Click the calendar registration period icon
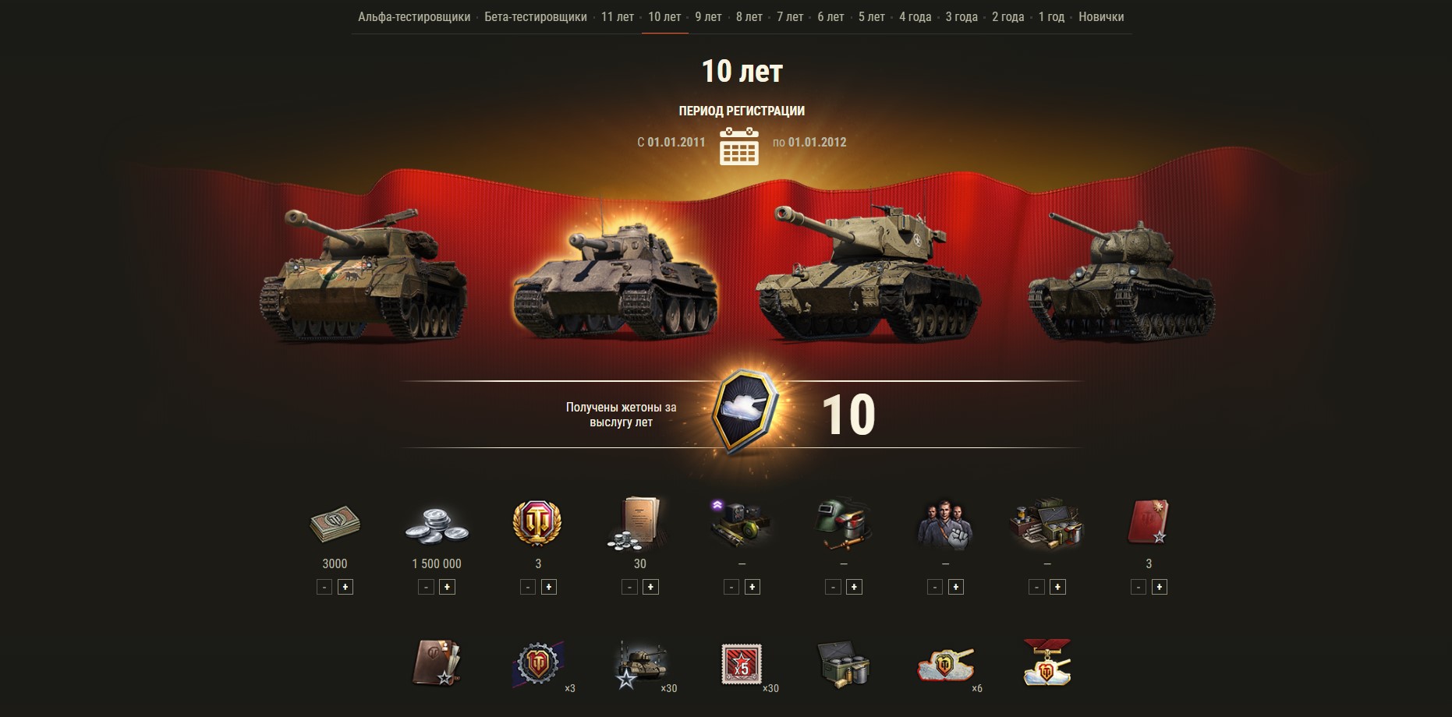Image resolution: width=1452 pixels, height=717 pixels. pos(738,146)
